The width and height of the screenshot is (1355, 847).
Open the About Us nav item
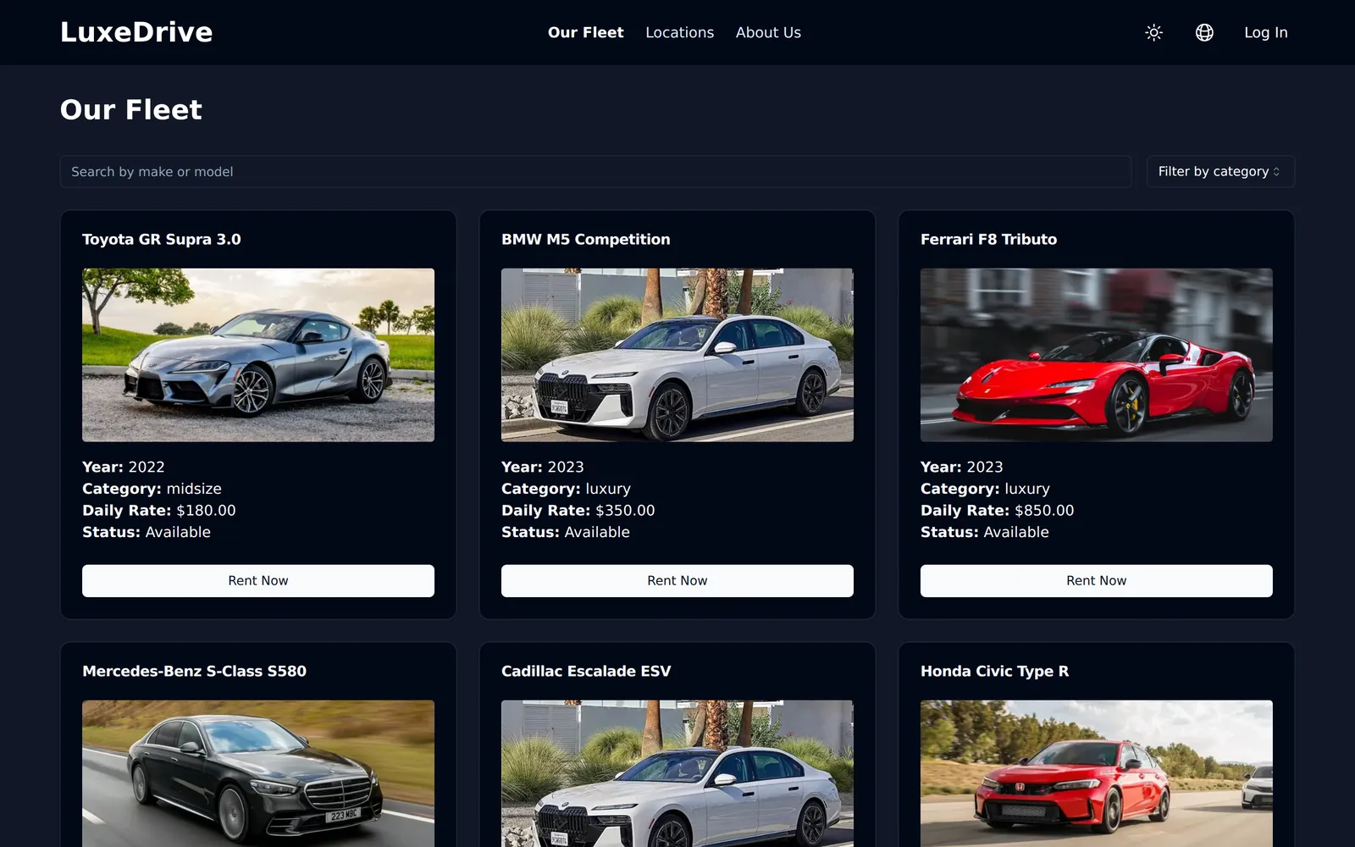(768, 32)
